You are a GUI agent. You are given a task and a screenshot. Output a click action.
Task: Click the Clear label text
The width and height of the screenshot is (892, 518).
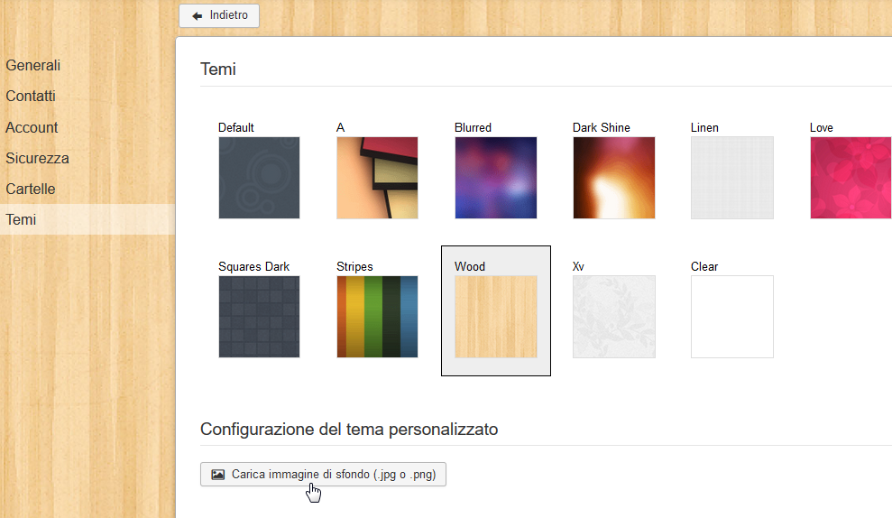pos(704,266)
